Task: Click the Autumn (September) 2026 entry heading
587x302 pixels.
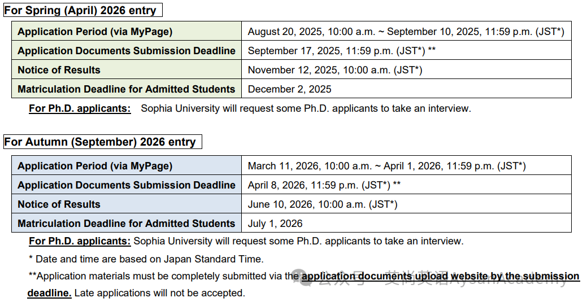Action: coord(103,142)
